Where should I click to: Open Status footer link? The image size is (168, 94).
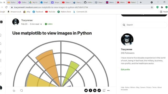click(x=127, y=87)
